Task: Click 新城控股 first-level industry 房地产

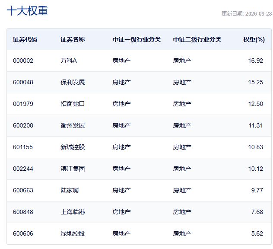Action: tap(121, 147)
